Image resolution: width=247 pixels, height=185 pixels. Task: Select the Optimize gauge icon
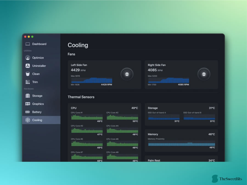pyautogui.click(x=28, y=58)
